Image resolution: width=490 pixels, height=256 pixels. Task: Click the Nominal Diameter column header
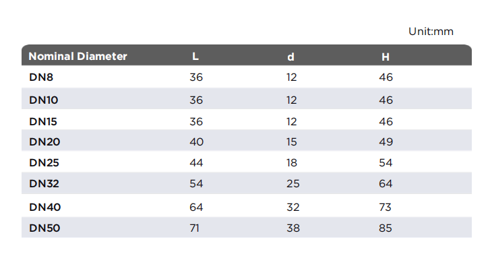point(78,57)
